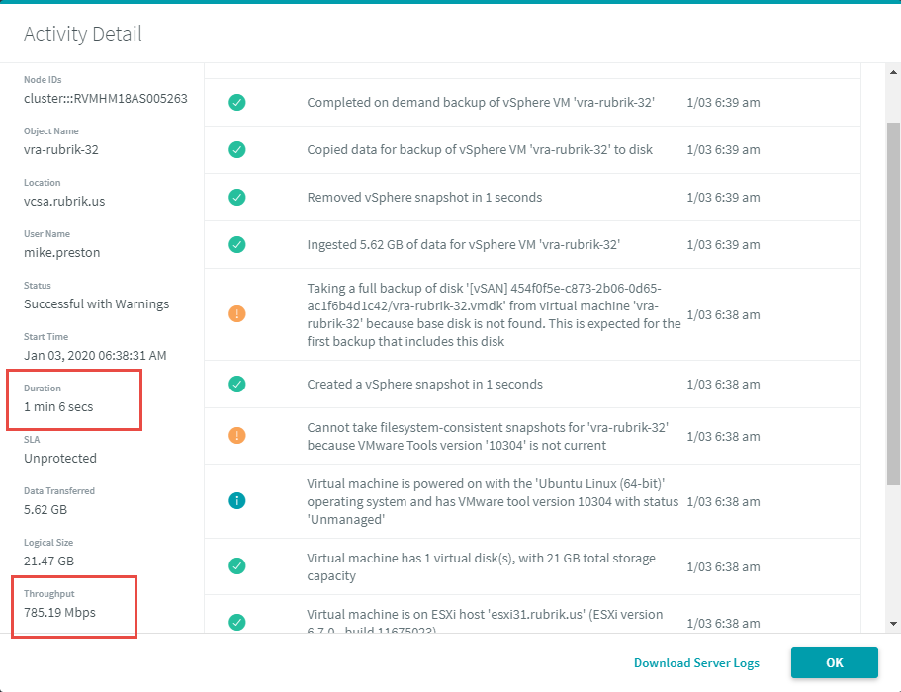Click green check icon for 'Removed vSphere snapshot'
The height and width of the screenshot is (692, 901).
pyautogui.click(x=236, y=198)
